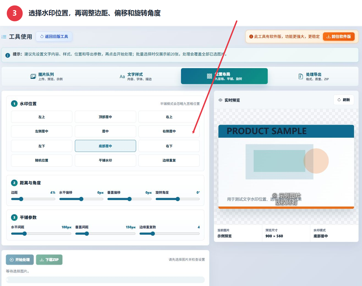Open the 处理导出 tab

coord(314,76)
